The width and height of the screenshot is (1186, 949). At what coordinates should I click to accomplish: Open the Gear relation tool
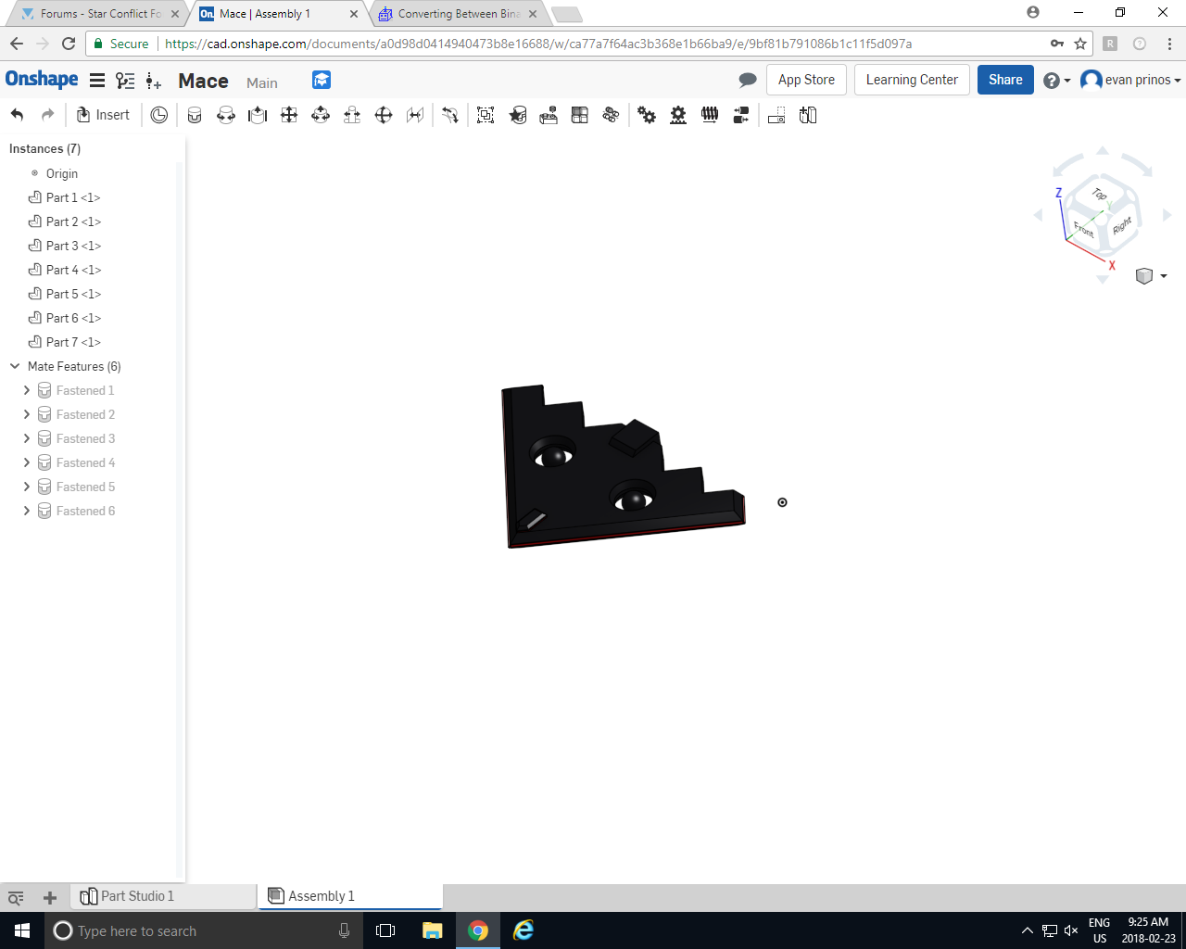click(x=648, y=115)
